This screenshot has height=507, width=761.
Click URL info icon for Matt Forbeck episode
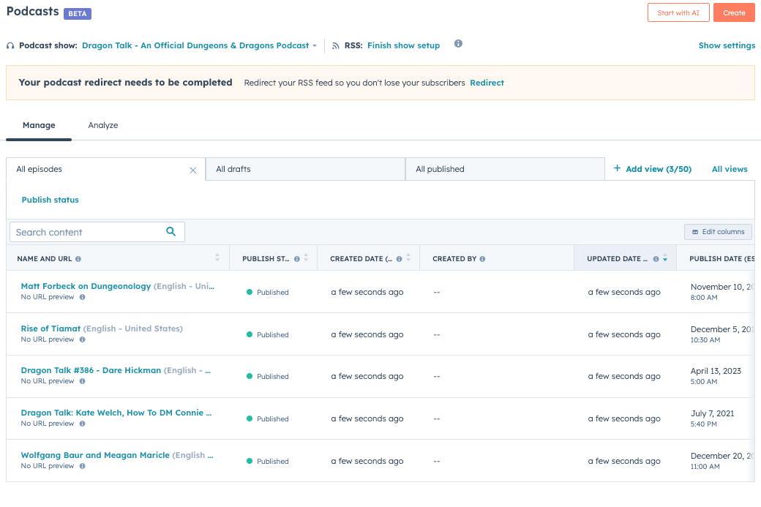click(83, 297)
